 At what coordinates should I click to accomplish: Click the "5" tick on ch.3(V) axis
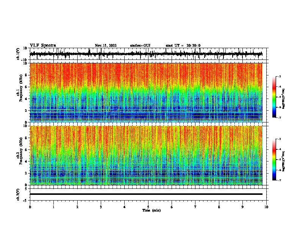pos(27,189)
